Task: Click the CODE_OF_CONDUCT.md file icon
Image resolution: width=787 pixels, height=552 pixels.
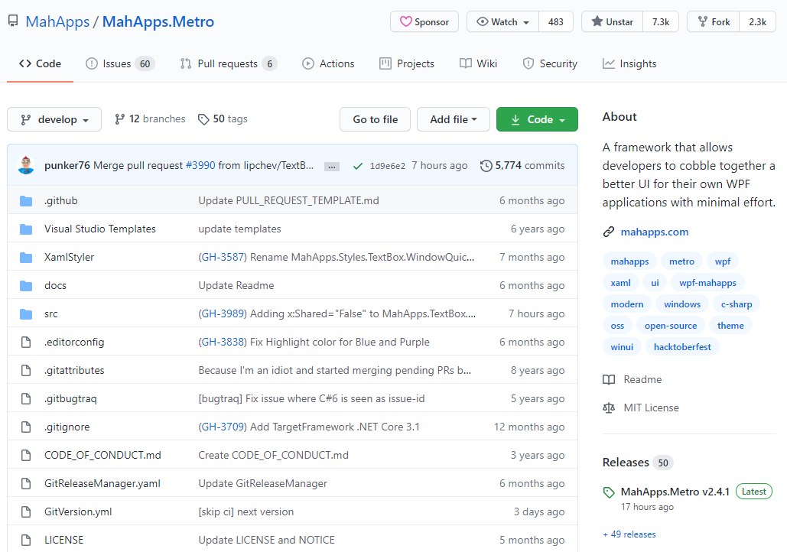Action: [x=26, y=456]
